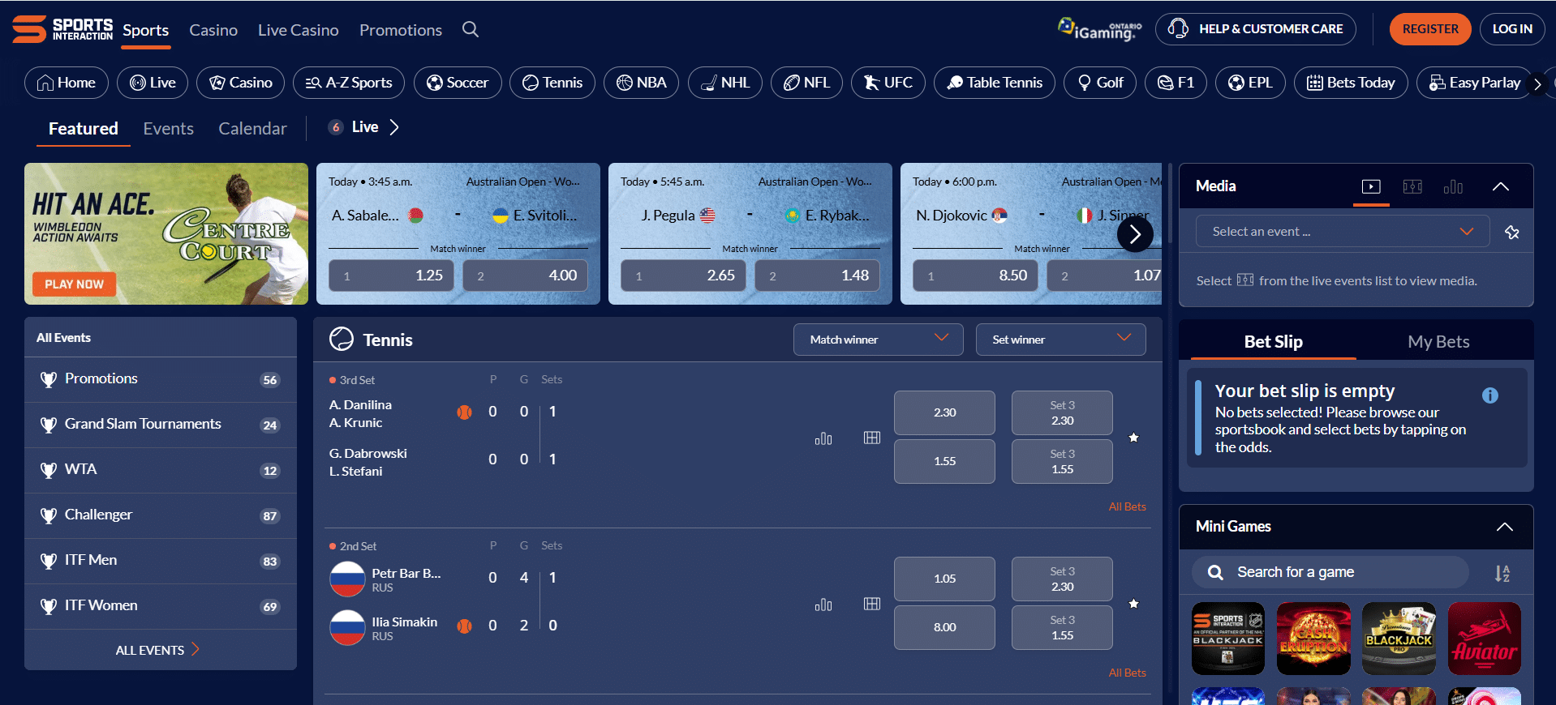Open ITF Women category in sidebar
The width and height of the screenshot is (1556, 705).
(161, 606)
